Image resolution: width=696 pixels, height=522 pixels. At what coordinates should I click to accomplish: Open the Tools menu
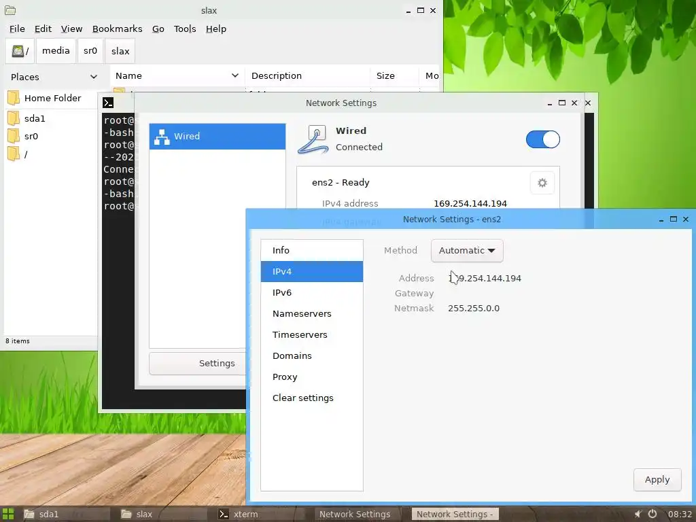pos(185,29)
